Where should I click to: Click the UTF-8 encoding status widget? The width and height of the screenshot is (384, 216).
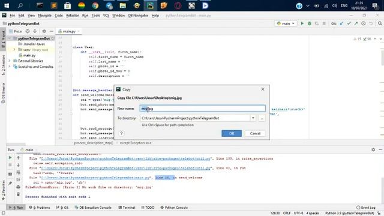click(299, 214)
